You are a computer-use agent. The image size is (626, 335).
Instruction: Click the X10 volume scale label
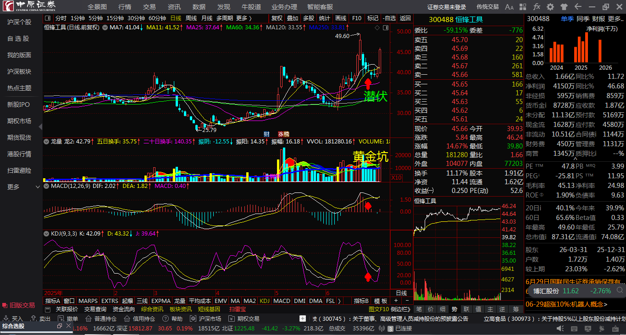[396, 177]
